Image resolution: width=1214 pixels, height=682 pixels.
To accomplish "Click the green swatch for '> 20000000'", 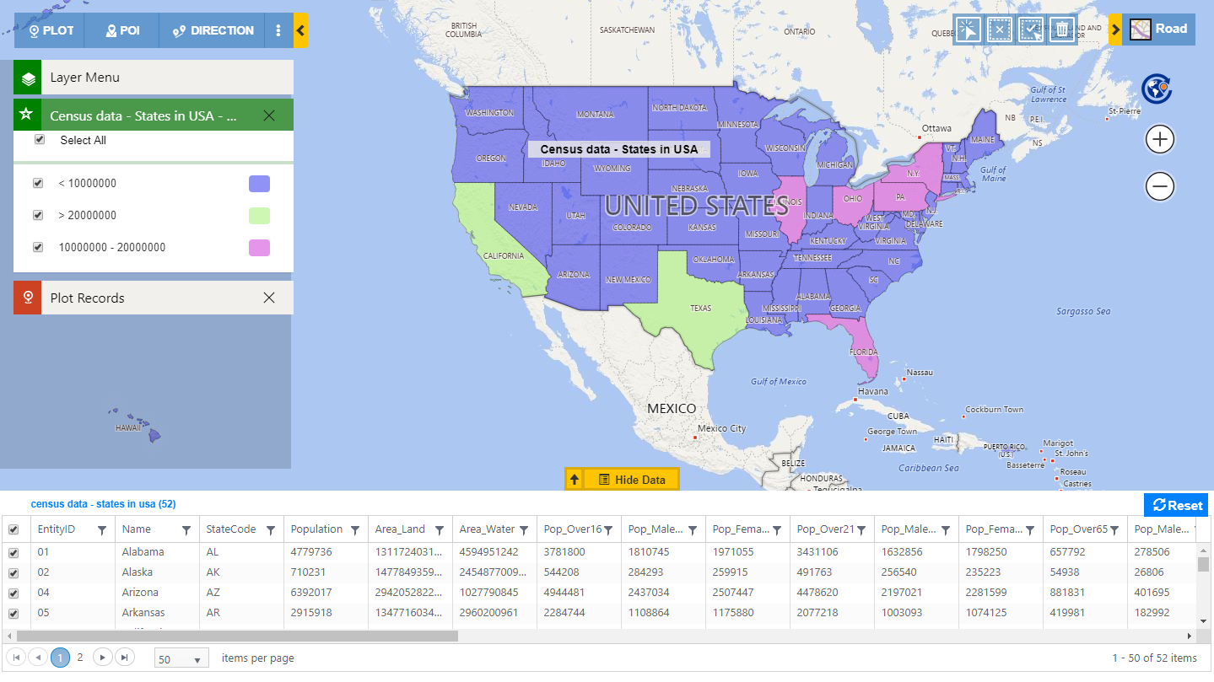I will click(x=259, y=216).
